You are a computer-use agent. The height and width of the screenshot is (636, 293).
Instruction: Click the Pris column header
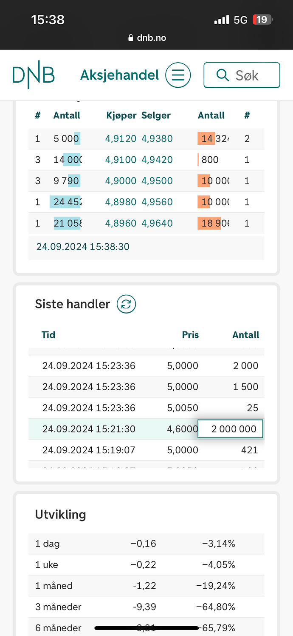click(190, 335)
